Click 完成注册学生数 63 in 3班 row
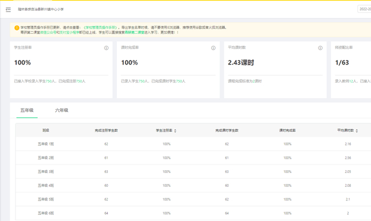371x221 pixels. click(x=106, y=171)
